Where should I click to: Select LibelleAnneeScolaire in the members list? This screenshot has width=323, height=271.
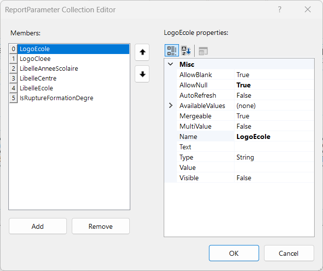tap(49, 69)
